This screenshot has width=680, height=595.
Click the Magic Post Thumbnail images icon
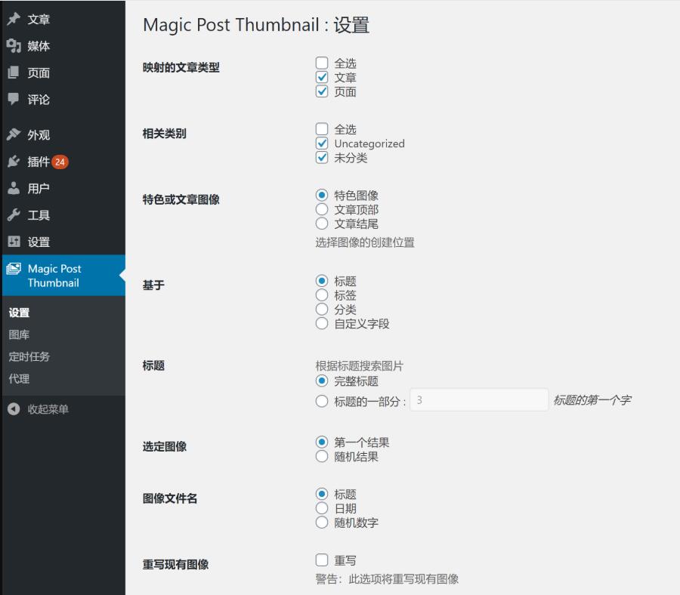coord(14,269)
